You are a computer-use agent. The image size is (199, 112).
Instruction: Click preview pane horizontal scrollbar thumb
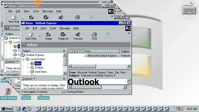point(87,87)
